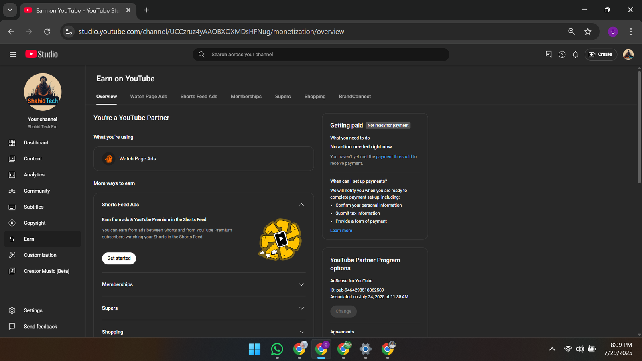Open Chrome's tab search dropdown
This screenshot has height=361, width=642.
[x=10, y=10]
